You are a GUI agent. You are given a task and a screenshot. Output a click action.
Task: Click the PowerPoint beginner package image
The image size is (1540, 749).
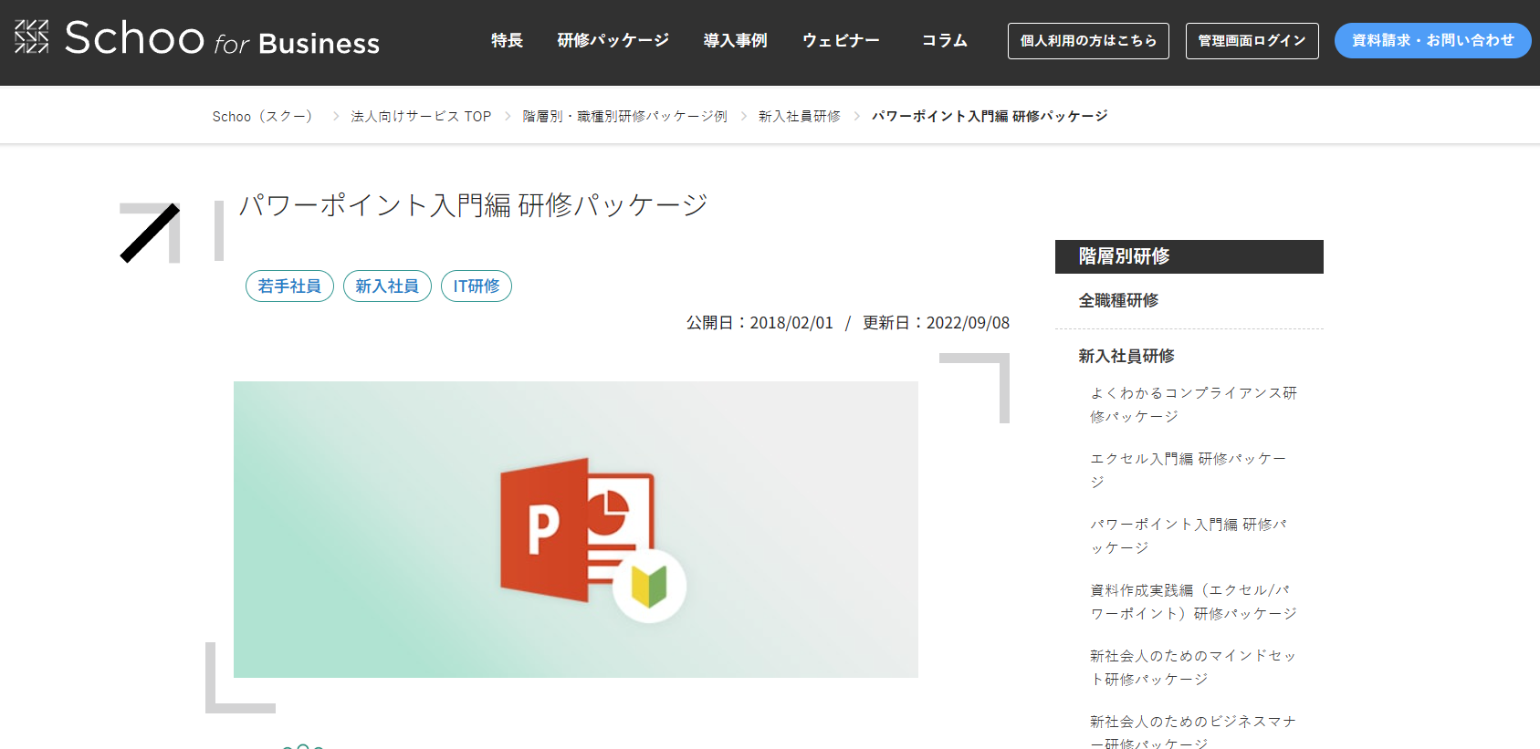(576, 529)
